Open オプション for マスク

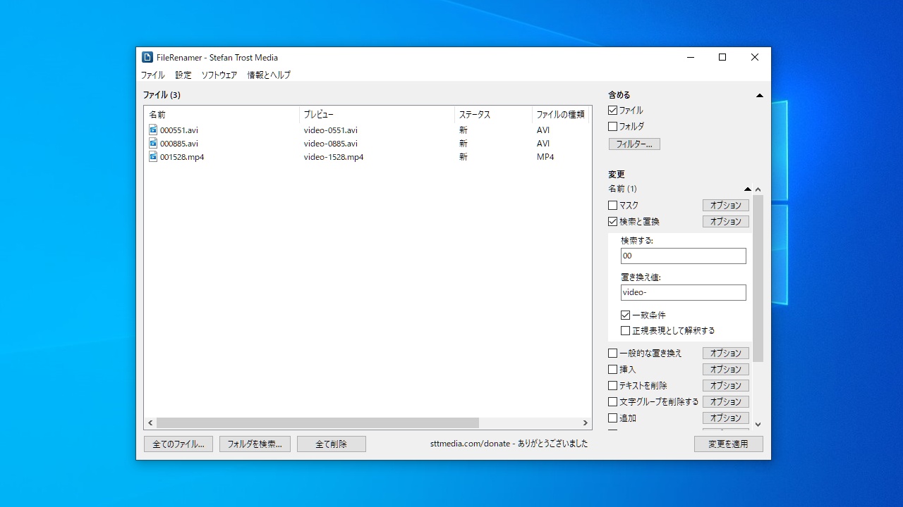726,206
